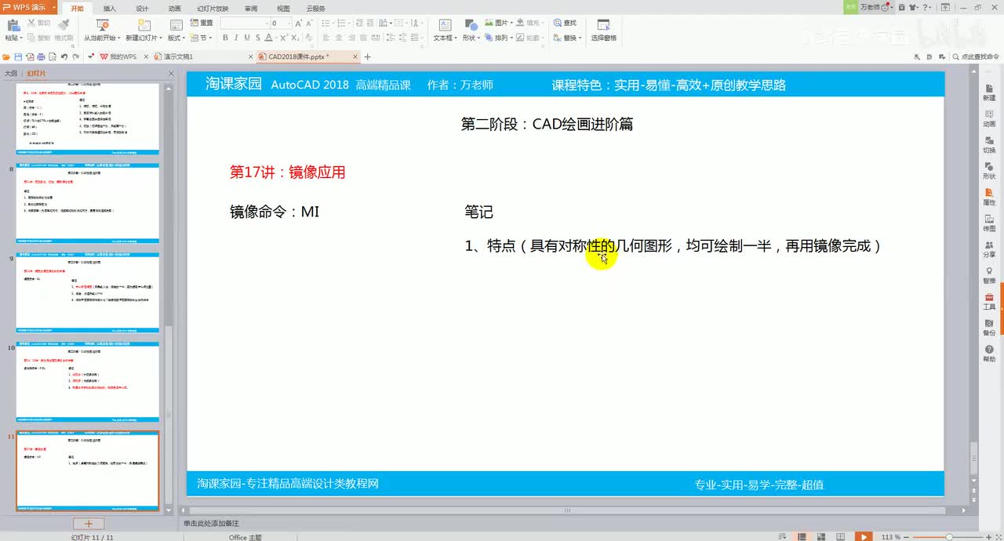
Task: Click the Undo quick-access icon
Action: tap(64, 56)
